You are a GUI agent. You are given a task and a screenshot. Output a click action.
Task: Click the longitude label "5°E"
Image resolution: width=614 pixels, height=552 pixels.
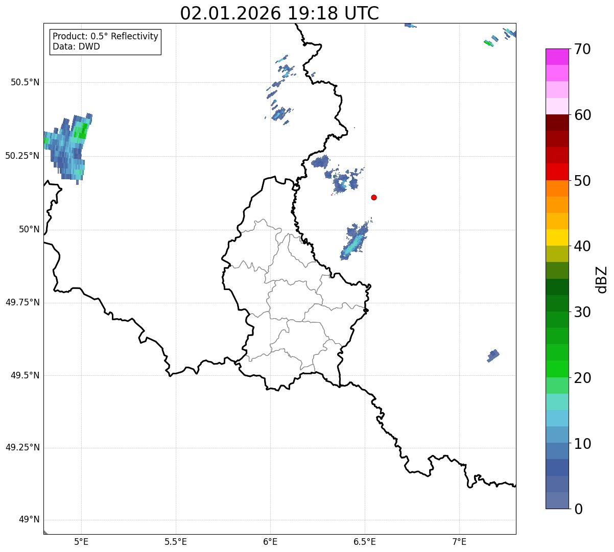coord(81,542)
